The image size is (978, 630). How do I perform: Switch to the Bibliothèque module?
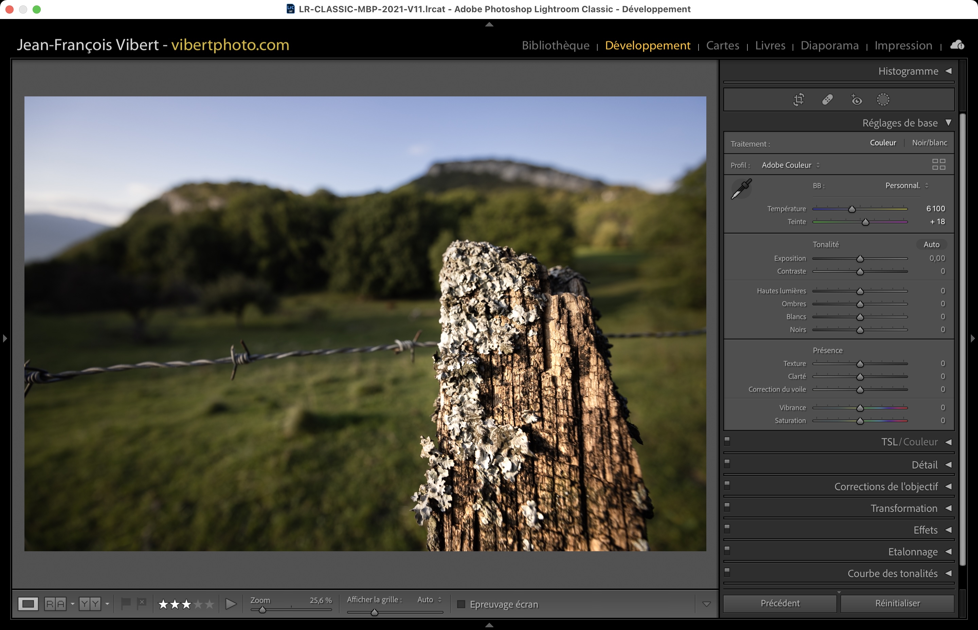tap(555, 45)
